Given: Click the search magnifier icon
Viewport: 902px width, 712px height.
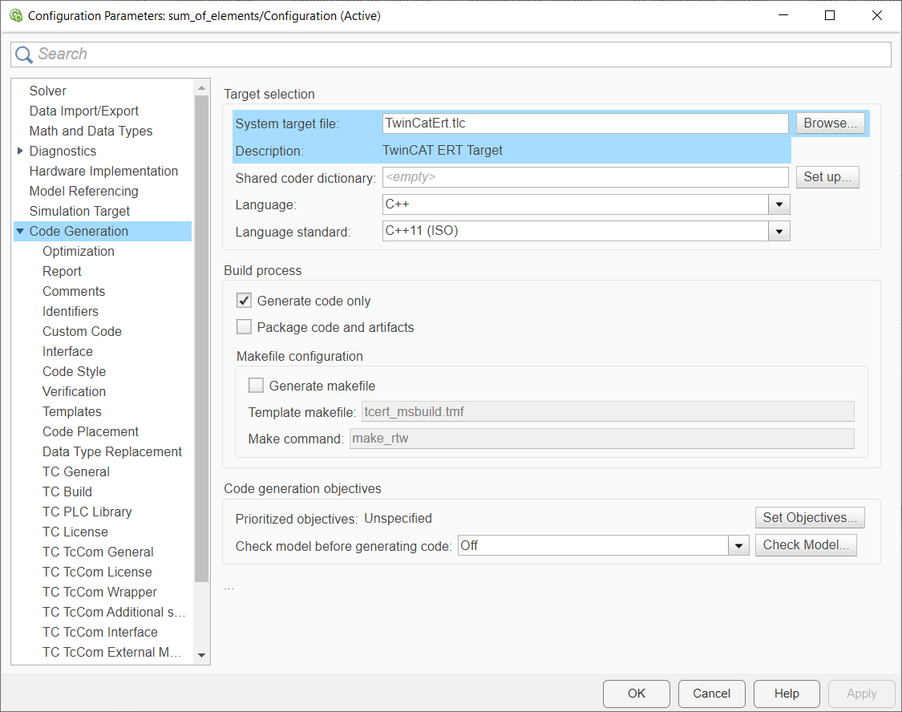Looking at the screenshot, I should point(23,55).
